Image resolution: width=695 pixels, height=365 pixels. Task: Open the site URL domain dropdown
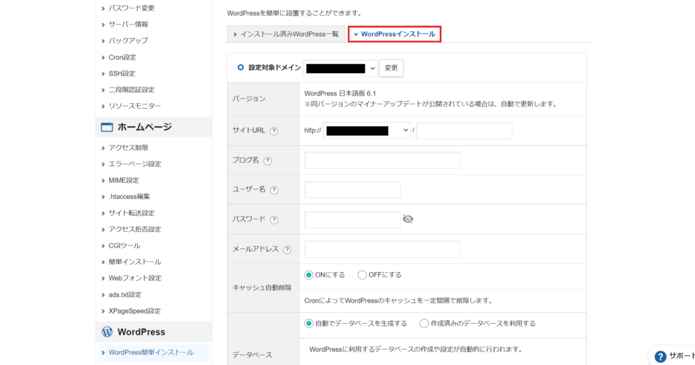367,131
